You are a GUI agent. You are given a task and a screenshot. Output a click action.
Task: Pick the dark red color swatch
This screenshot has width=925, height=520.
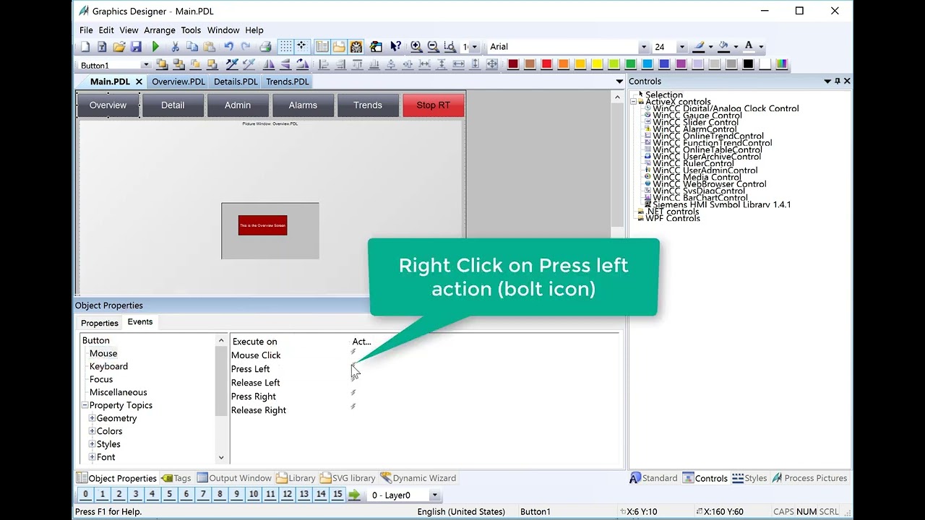point(513,64)
